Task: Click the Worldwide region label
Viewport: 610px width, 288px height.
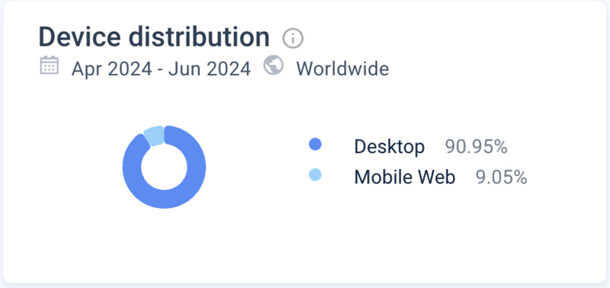Action: (x=342, y=69)
